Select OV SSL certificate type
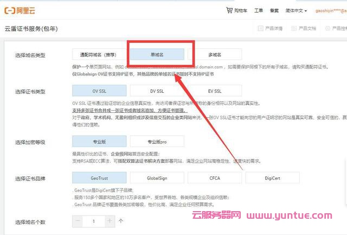Viewport: 347px width, 235px height. 99,91
